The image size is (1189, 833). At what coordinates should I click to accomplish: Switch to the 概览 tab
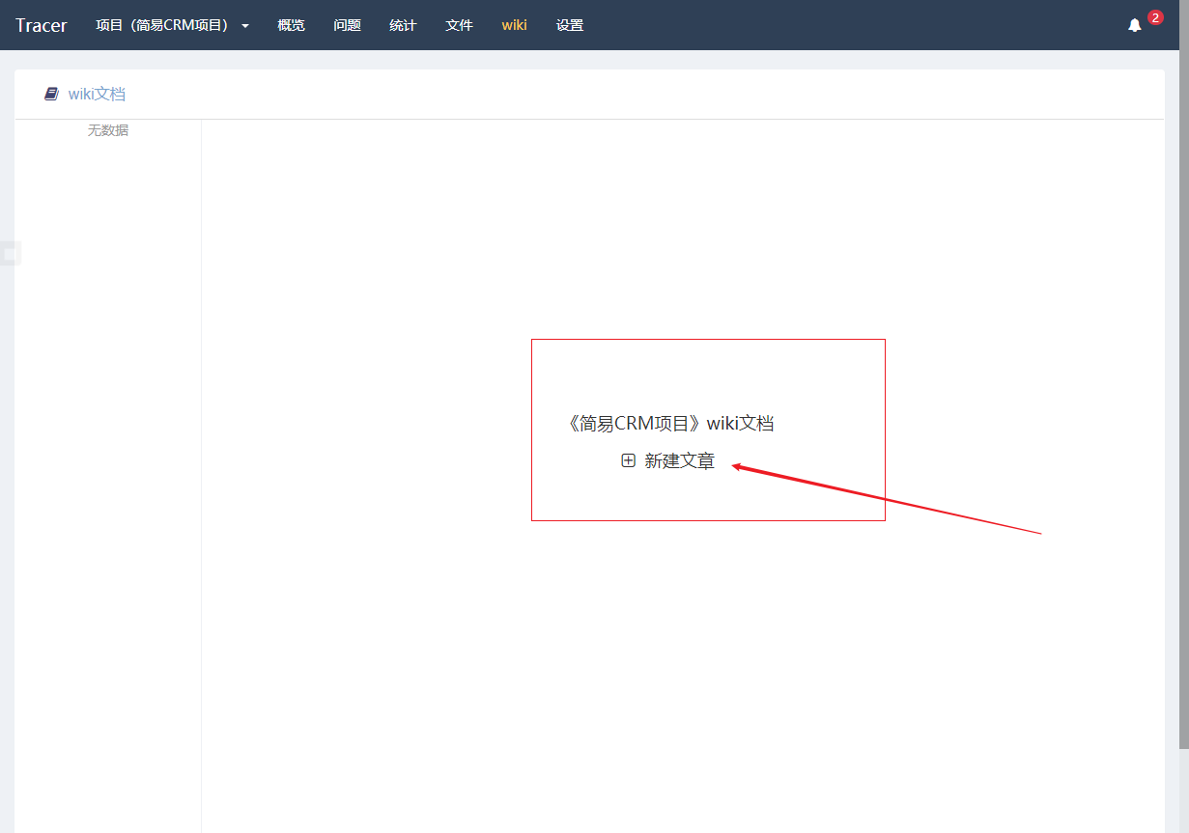tap(291, 25)
